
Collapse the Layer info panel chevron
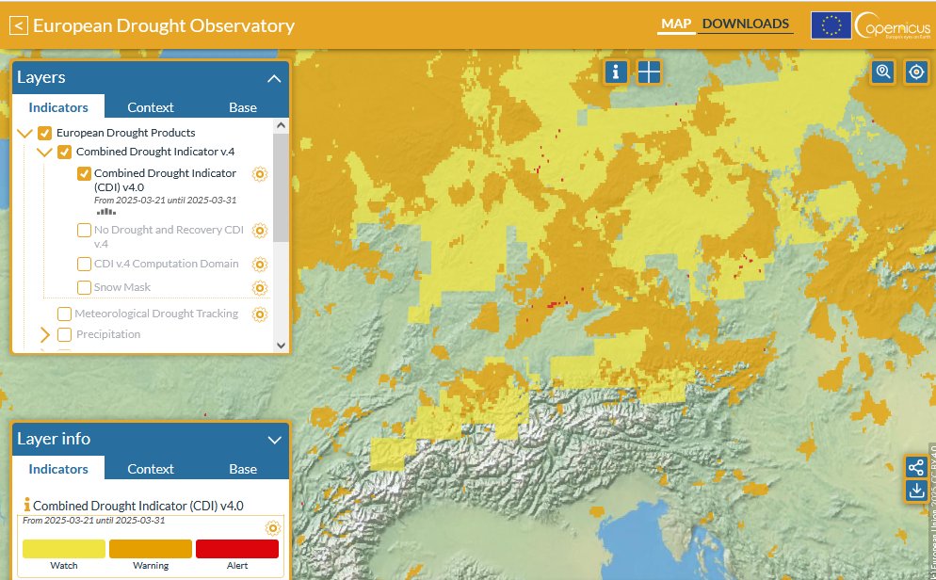[274, 441]
